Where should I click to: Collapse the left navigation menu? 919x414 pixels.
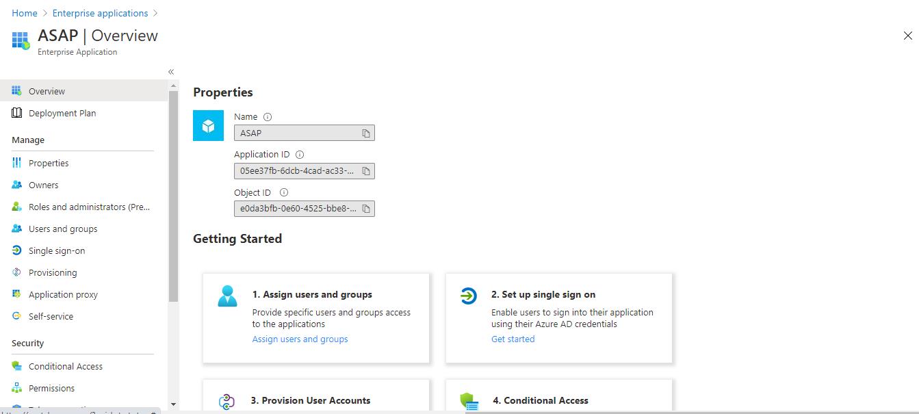[171, 72]
